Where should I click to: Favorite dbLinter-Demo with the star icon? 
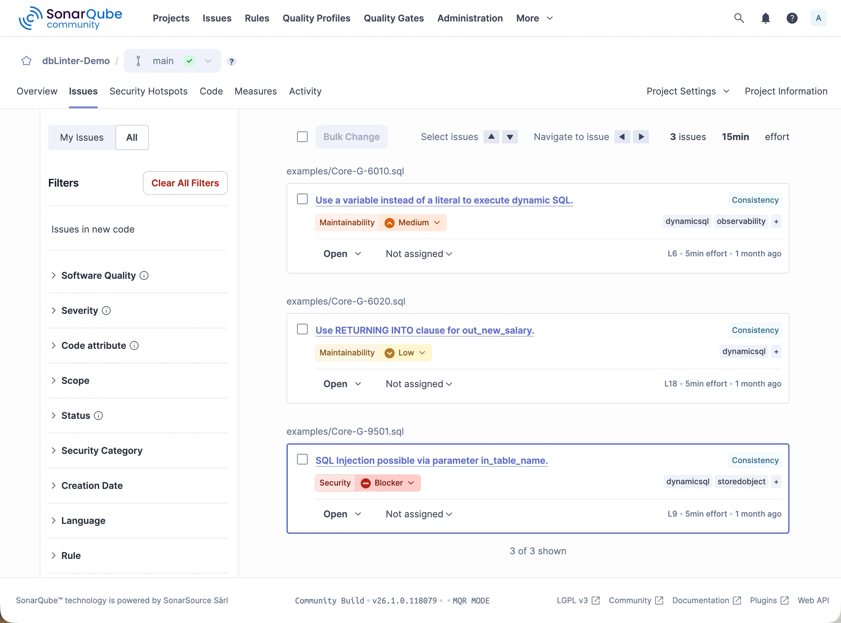[26, 61]
